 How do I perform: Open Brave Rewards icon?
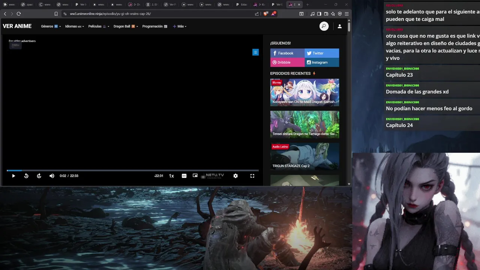tap(274, 14)
